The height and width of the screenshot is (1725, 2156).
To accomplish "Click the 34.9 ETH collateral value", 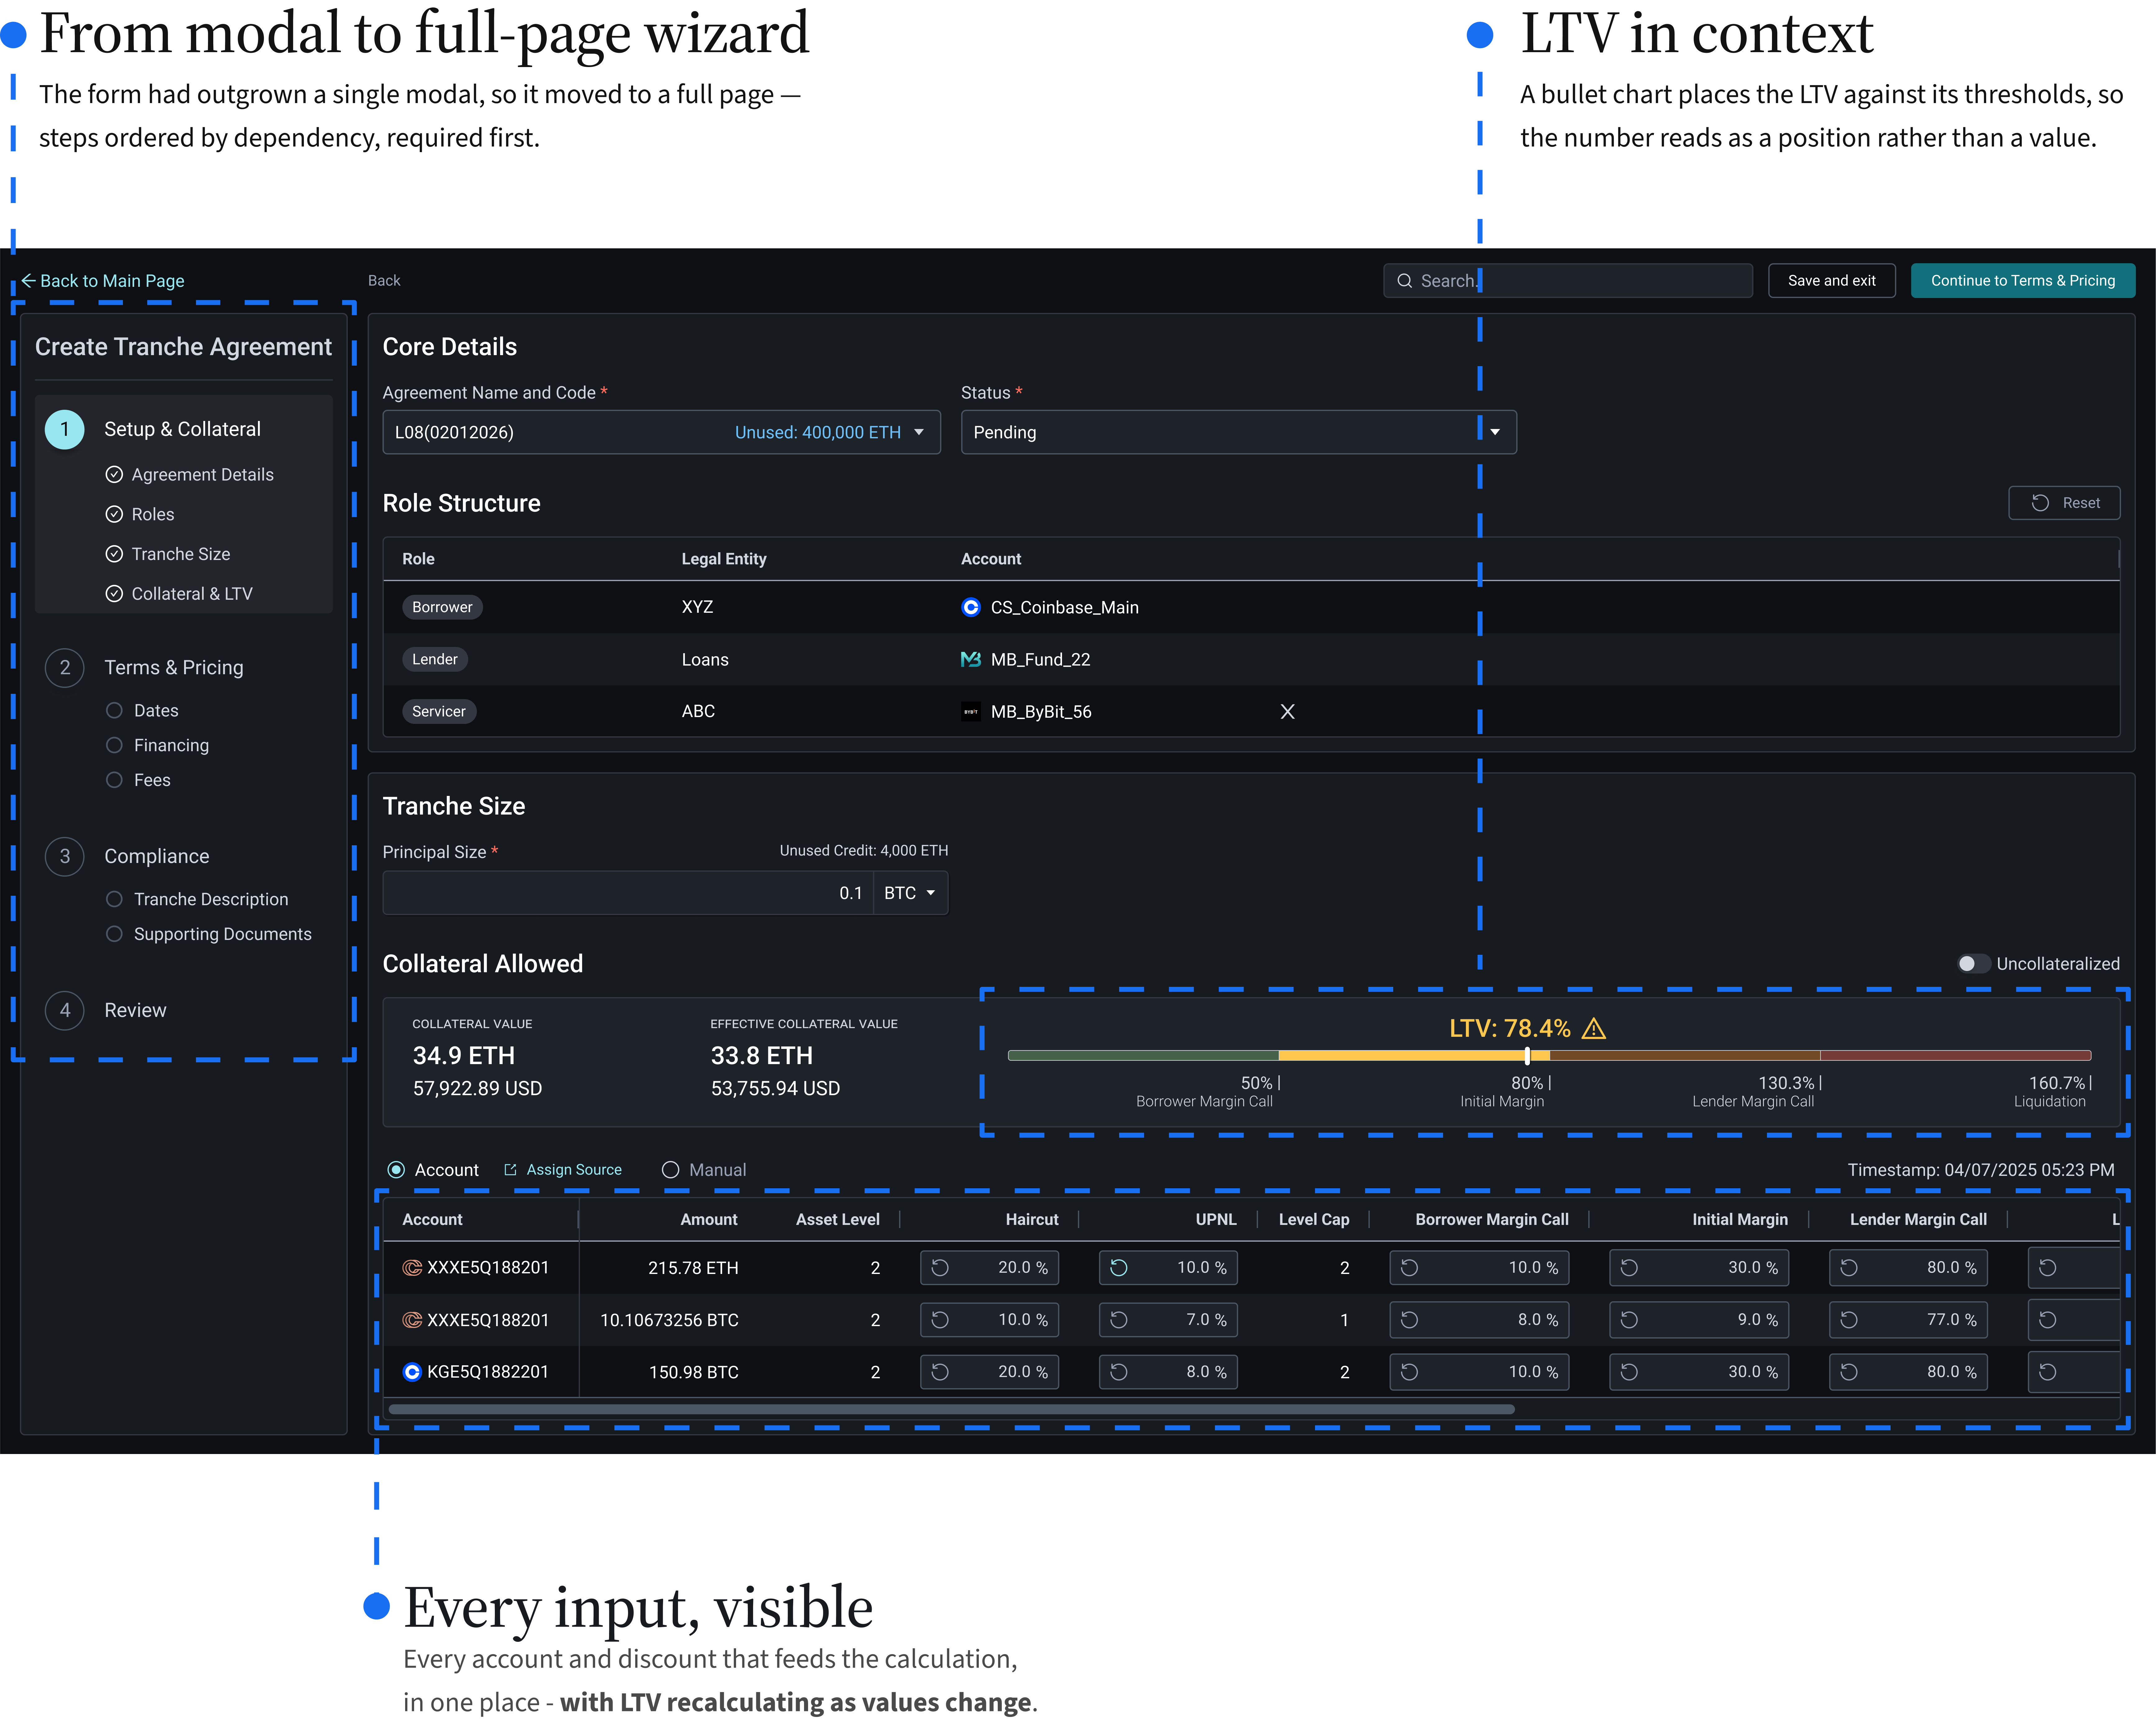I will coord(464,1056).
